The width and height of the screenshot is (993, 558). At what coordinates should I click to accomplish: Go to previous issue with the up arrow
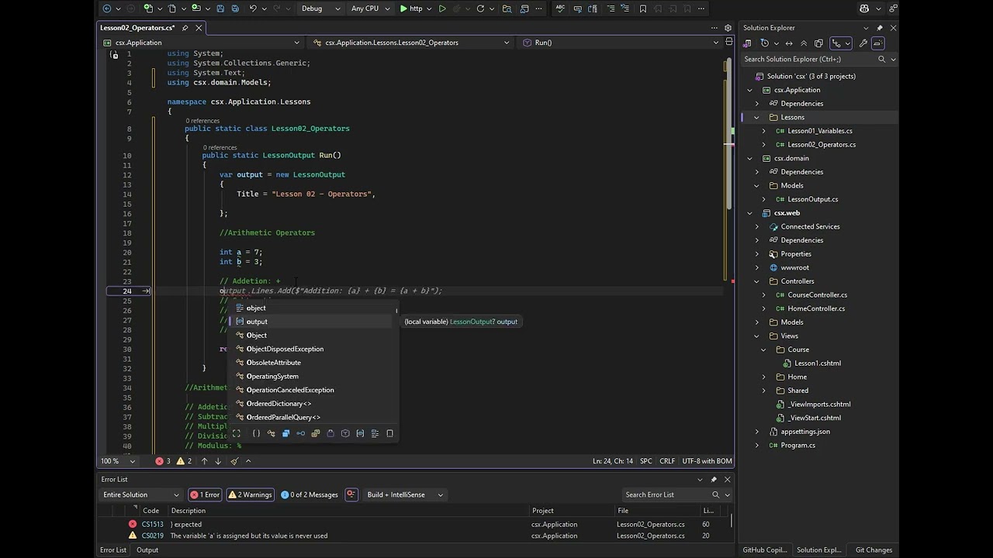(205, 461)
